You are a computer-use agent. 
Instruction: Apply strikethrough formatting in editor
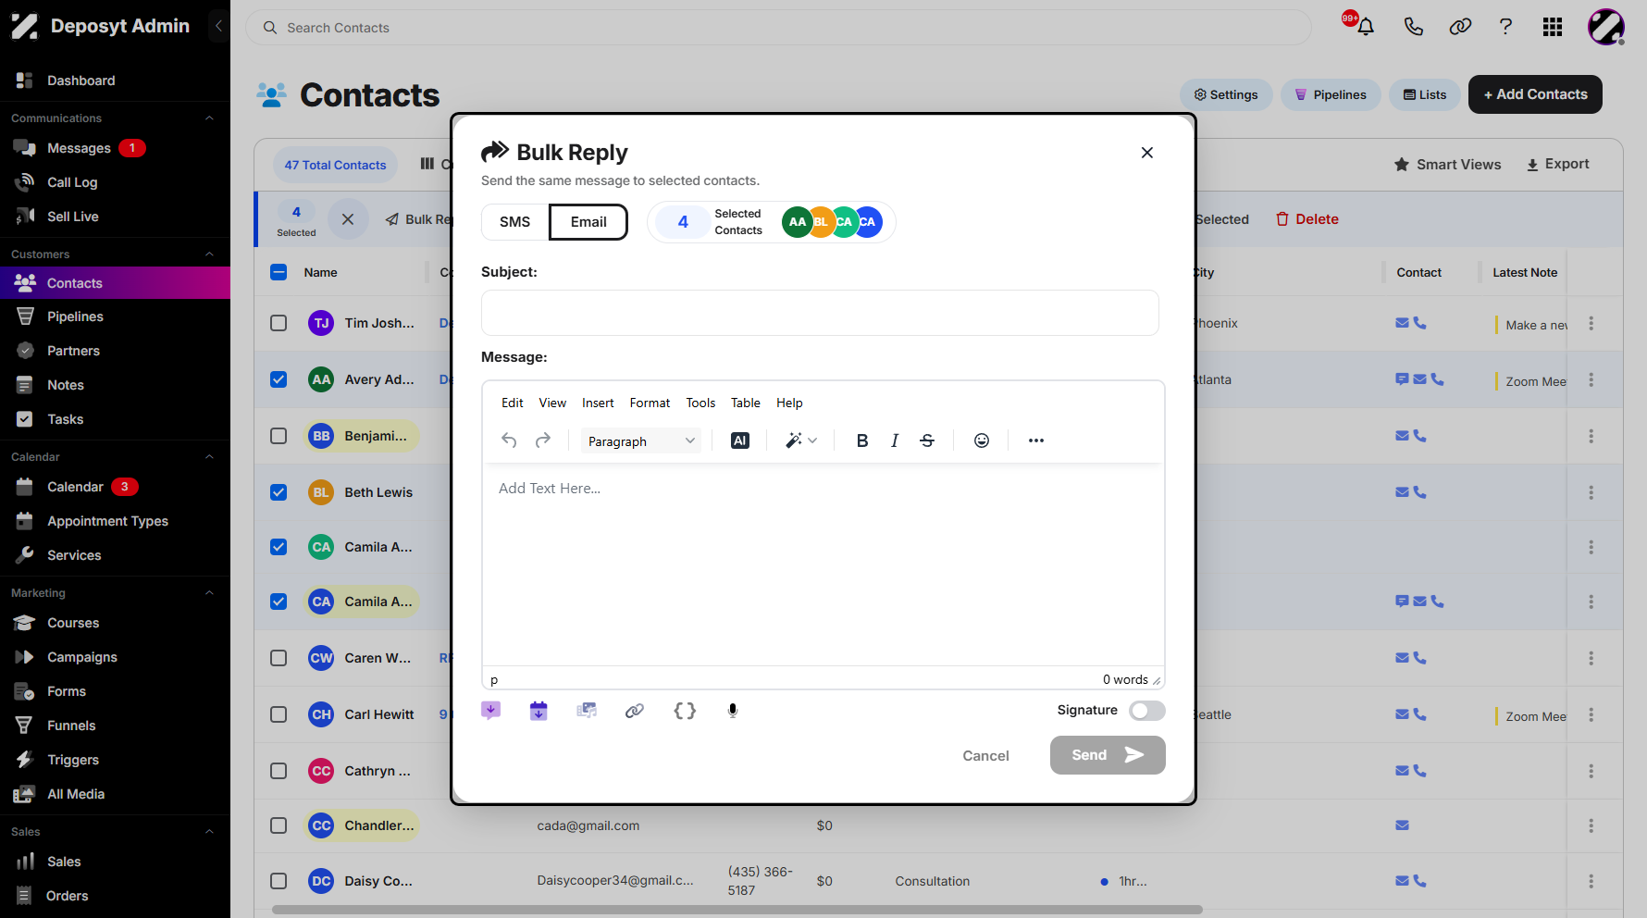(927, 440)
